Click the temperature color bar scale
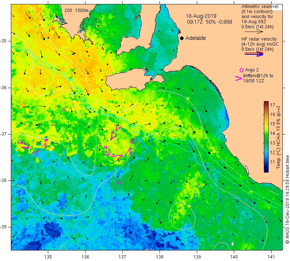This screenshot has width=290, height=261. click(x=266, y=137)
